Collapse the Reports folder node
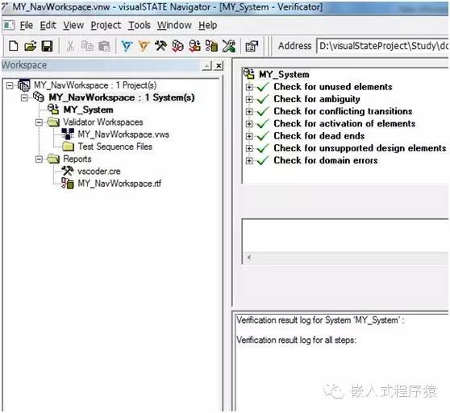Image resolution: width=450 pixels, height=413 pixels. pyautogui.click(x=39, y=159)
